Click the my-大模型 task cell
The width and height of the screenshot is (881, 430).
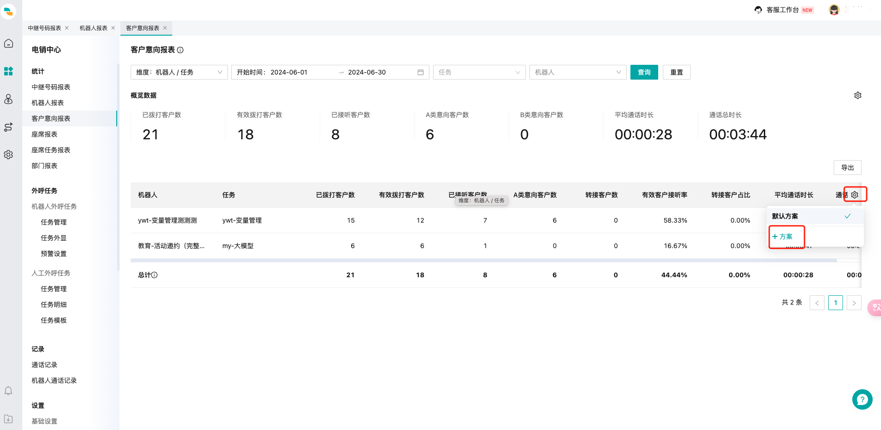[238, 246]
